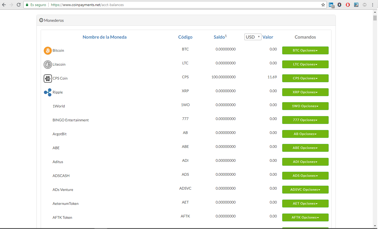Click the download arrow extension icon
Screen dimensions: 378x229
click(x=339, y=5)
